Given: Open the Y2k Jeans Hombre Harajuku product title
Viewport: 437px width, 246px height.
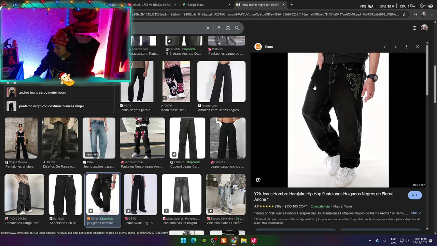Looking at the screenshot, I should click(x=324, y=196).
